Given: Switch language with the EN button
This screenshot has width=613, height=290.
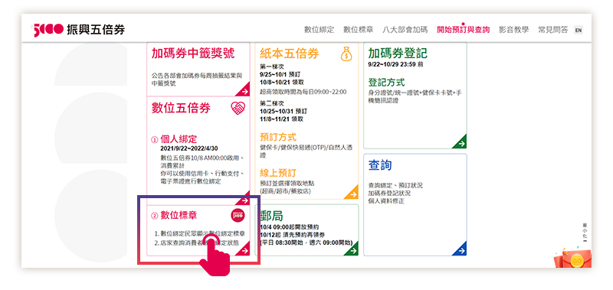Looking at the screenshot, I should pos(579,30).
